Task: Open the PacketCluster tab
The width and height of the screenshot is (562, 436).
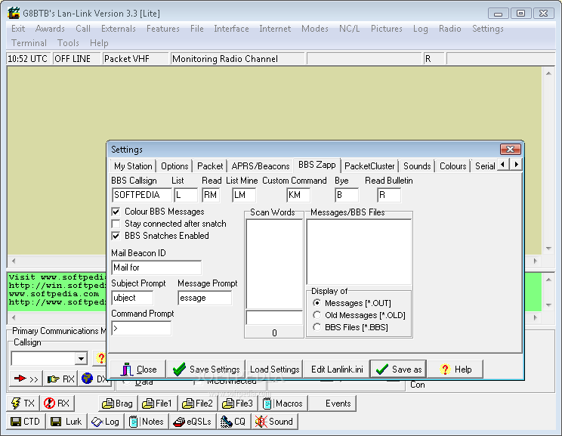Action: tap(369, 166)
